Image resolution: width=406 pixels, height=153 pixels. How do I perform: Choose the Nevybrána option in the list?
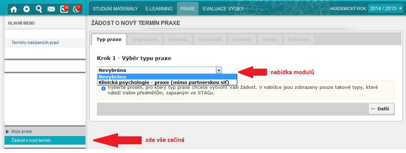click(167, 77)
